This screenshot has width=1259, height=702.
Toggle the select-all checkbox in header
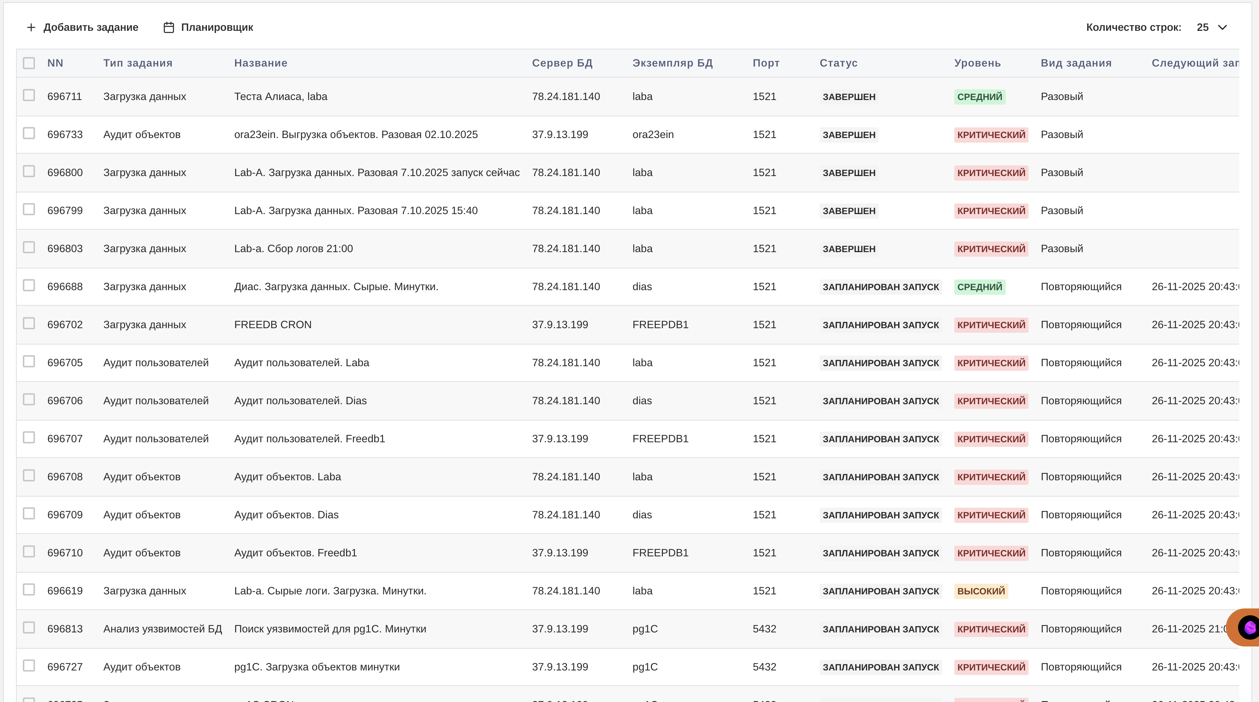[x=29, y=63]
